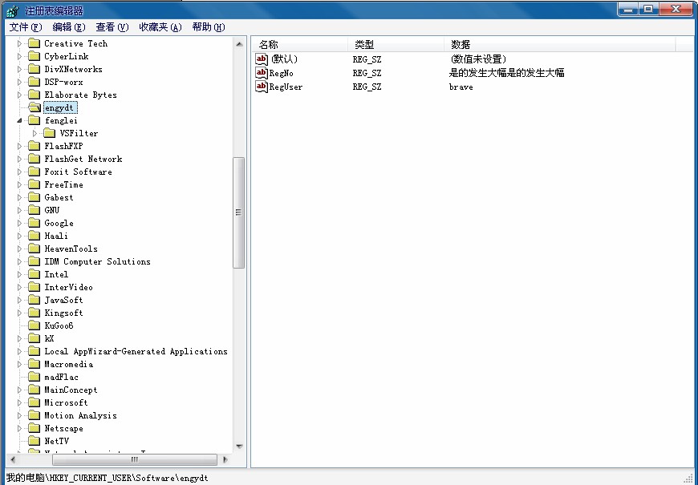Viewport: 698px width, 485px height.
Task: Click the tree horizontal scroll right arrow
Action: [225, 459]
